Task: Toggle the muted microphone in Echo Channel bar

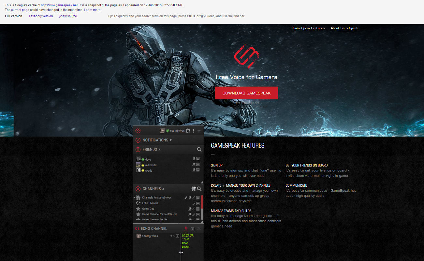Action: coord(186,229)
